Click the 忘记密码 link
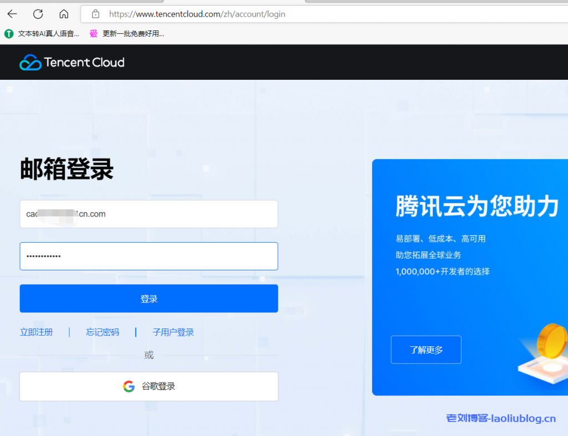This screenshot has width=568, height=436. tap(103, 332)
